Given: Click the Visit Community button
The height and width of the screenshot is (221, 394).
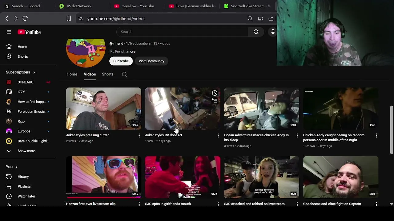Looking at the screenshot, I should coord(151,61).
